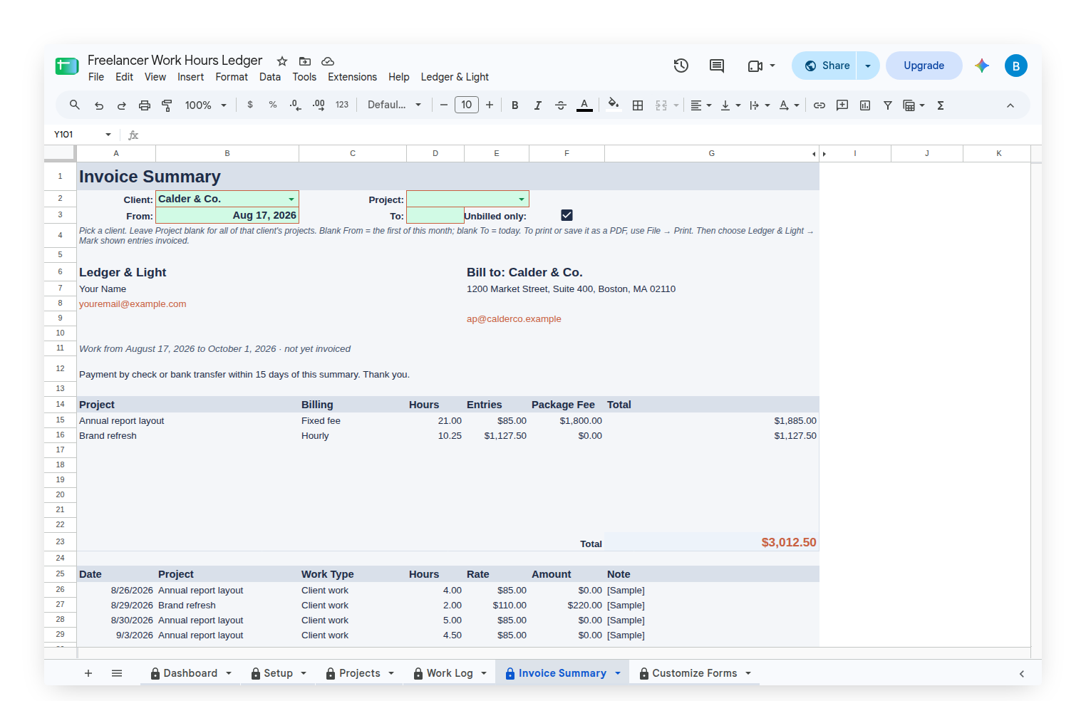
Task: Increase the font size
Action: 490,105
